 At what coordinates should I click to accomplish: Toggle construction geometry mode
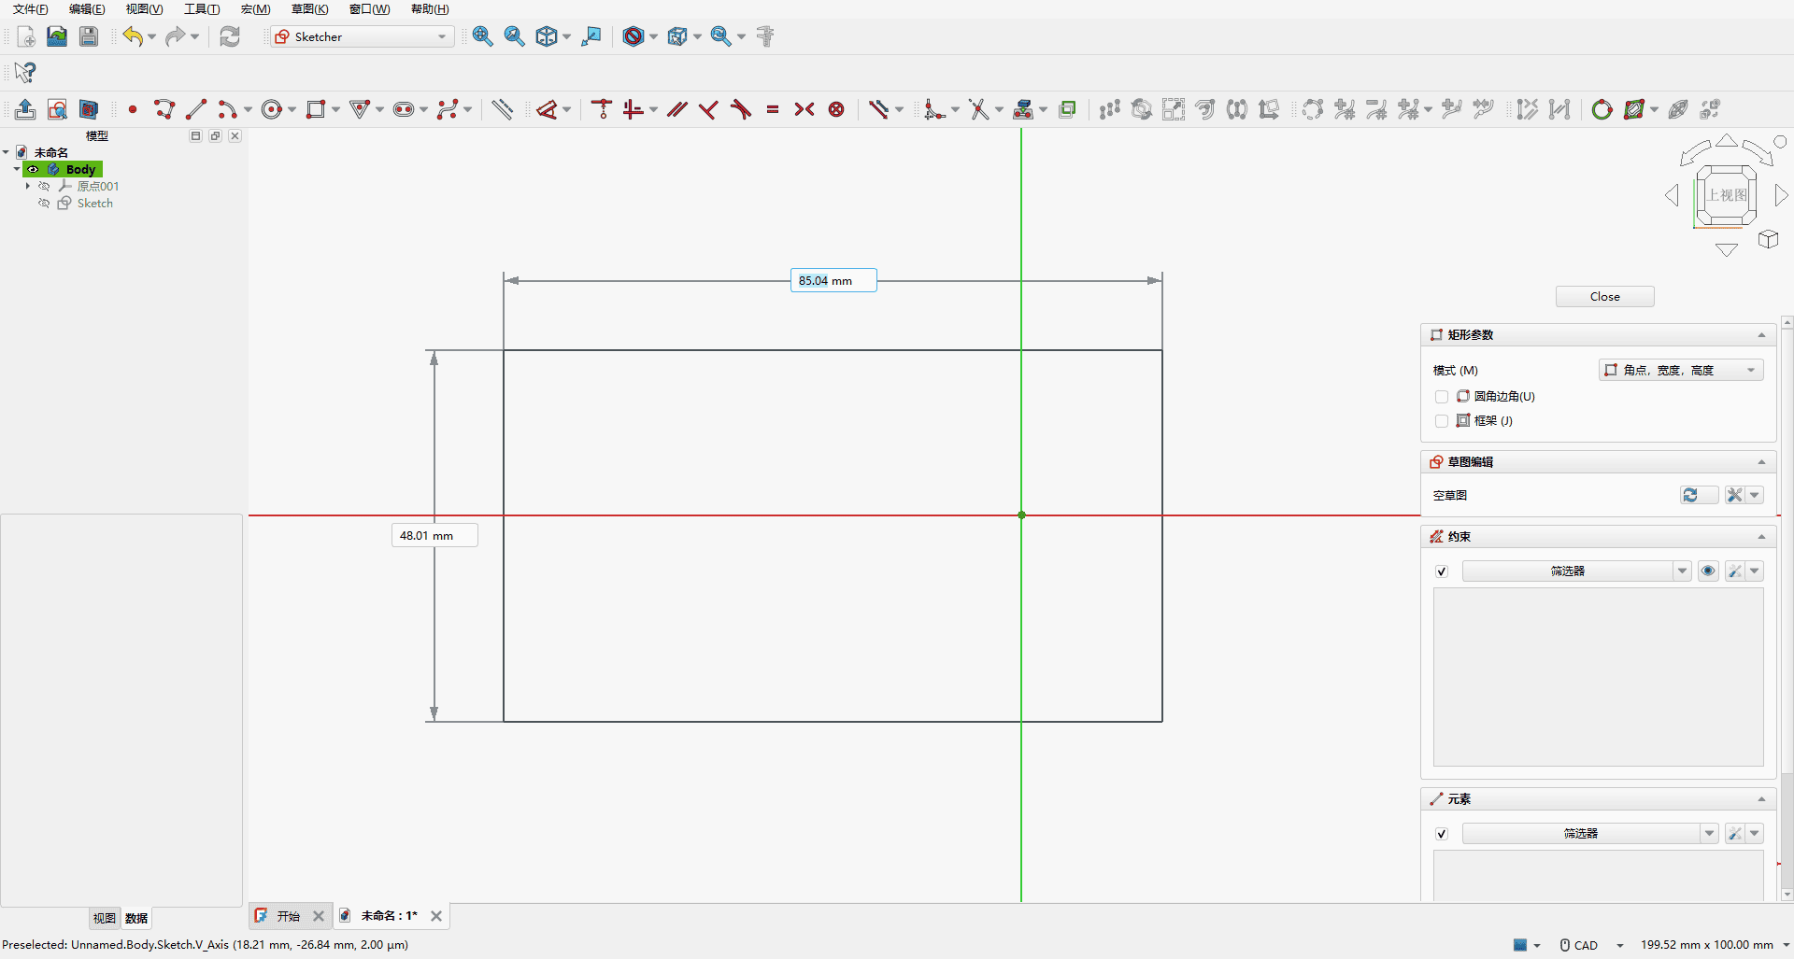pos(502,109)
